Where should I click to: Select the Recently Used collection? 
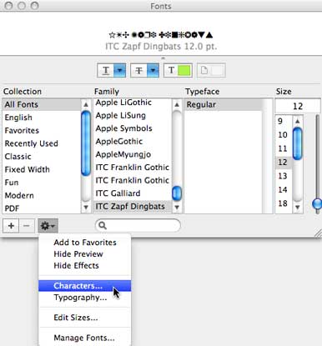(x=42, y=143)
